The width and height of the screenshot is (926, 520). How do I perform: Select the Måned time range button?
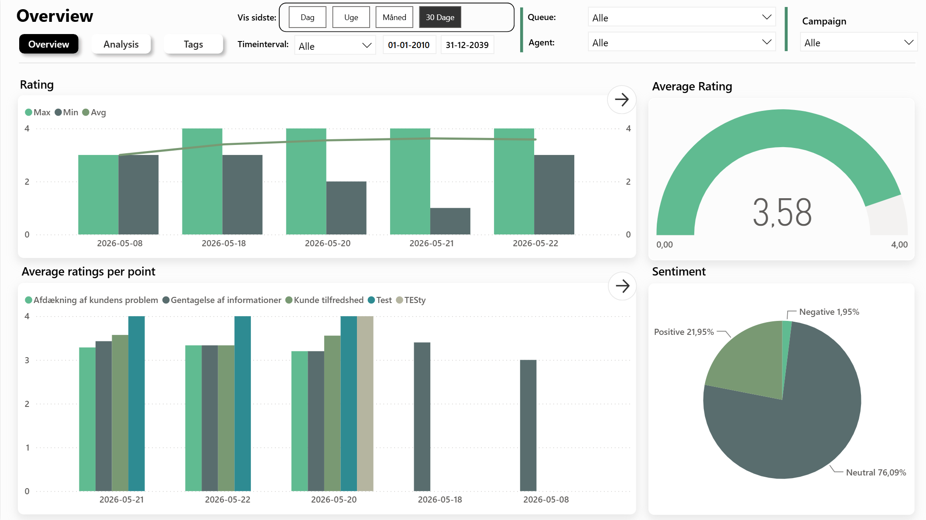pos(394,17)
